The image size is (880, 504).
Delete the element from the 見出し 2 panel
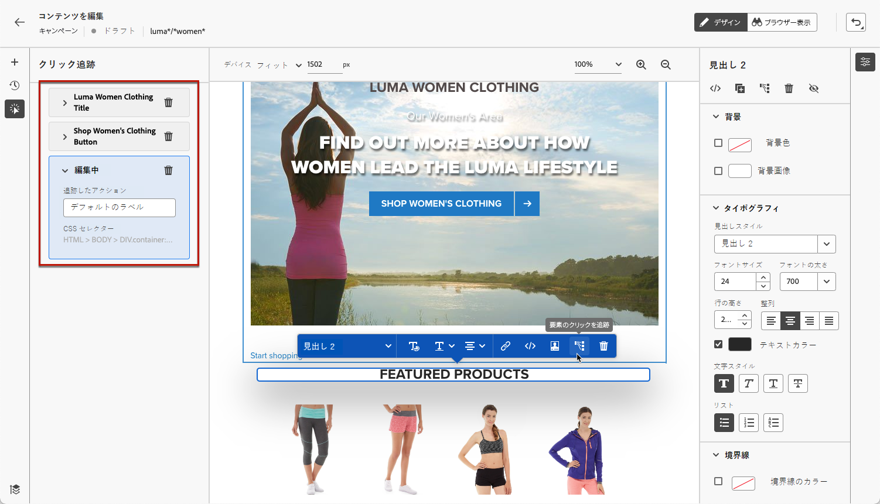[789, 88]
